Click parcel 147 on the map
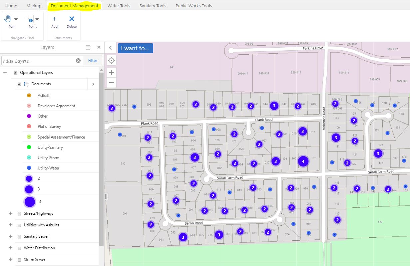410x266 pixels. (380, 222)
